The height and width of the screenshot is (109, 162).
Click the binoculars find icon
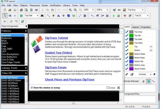(x=42, y=16)
